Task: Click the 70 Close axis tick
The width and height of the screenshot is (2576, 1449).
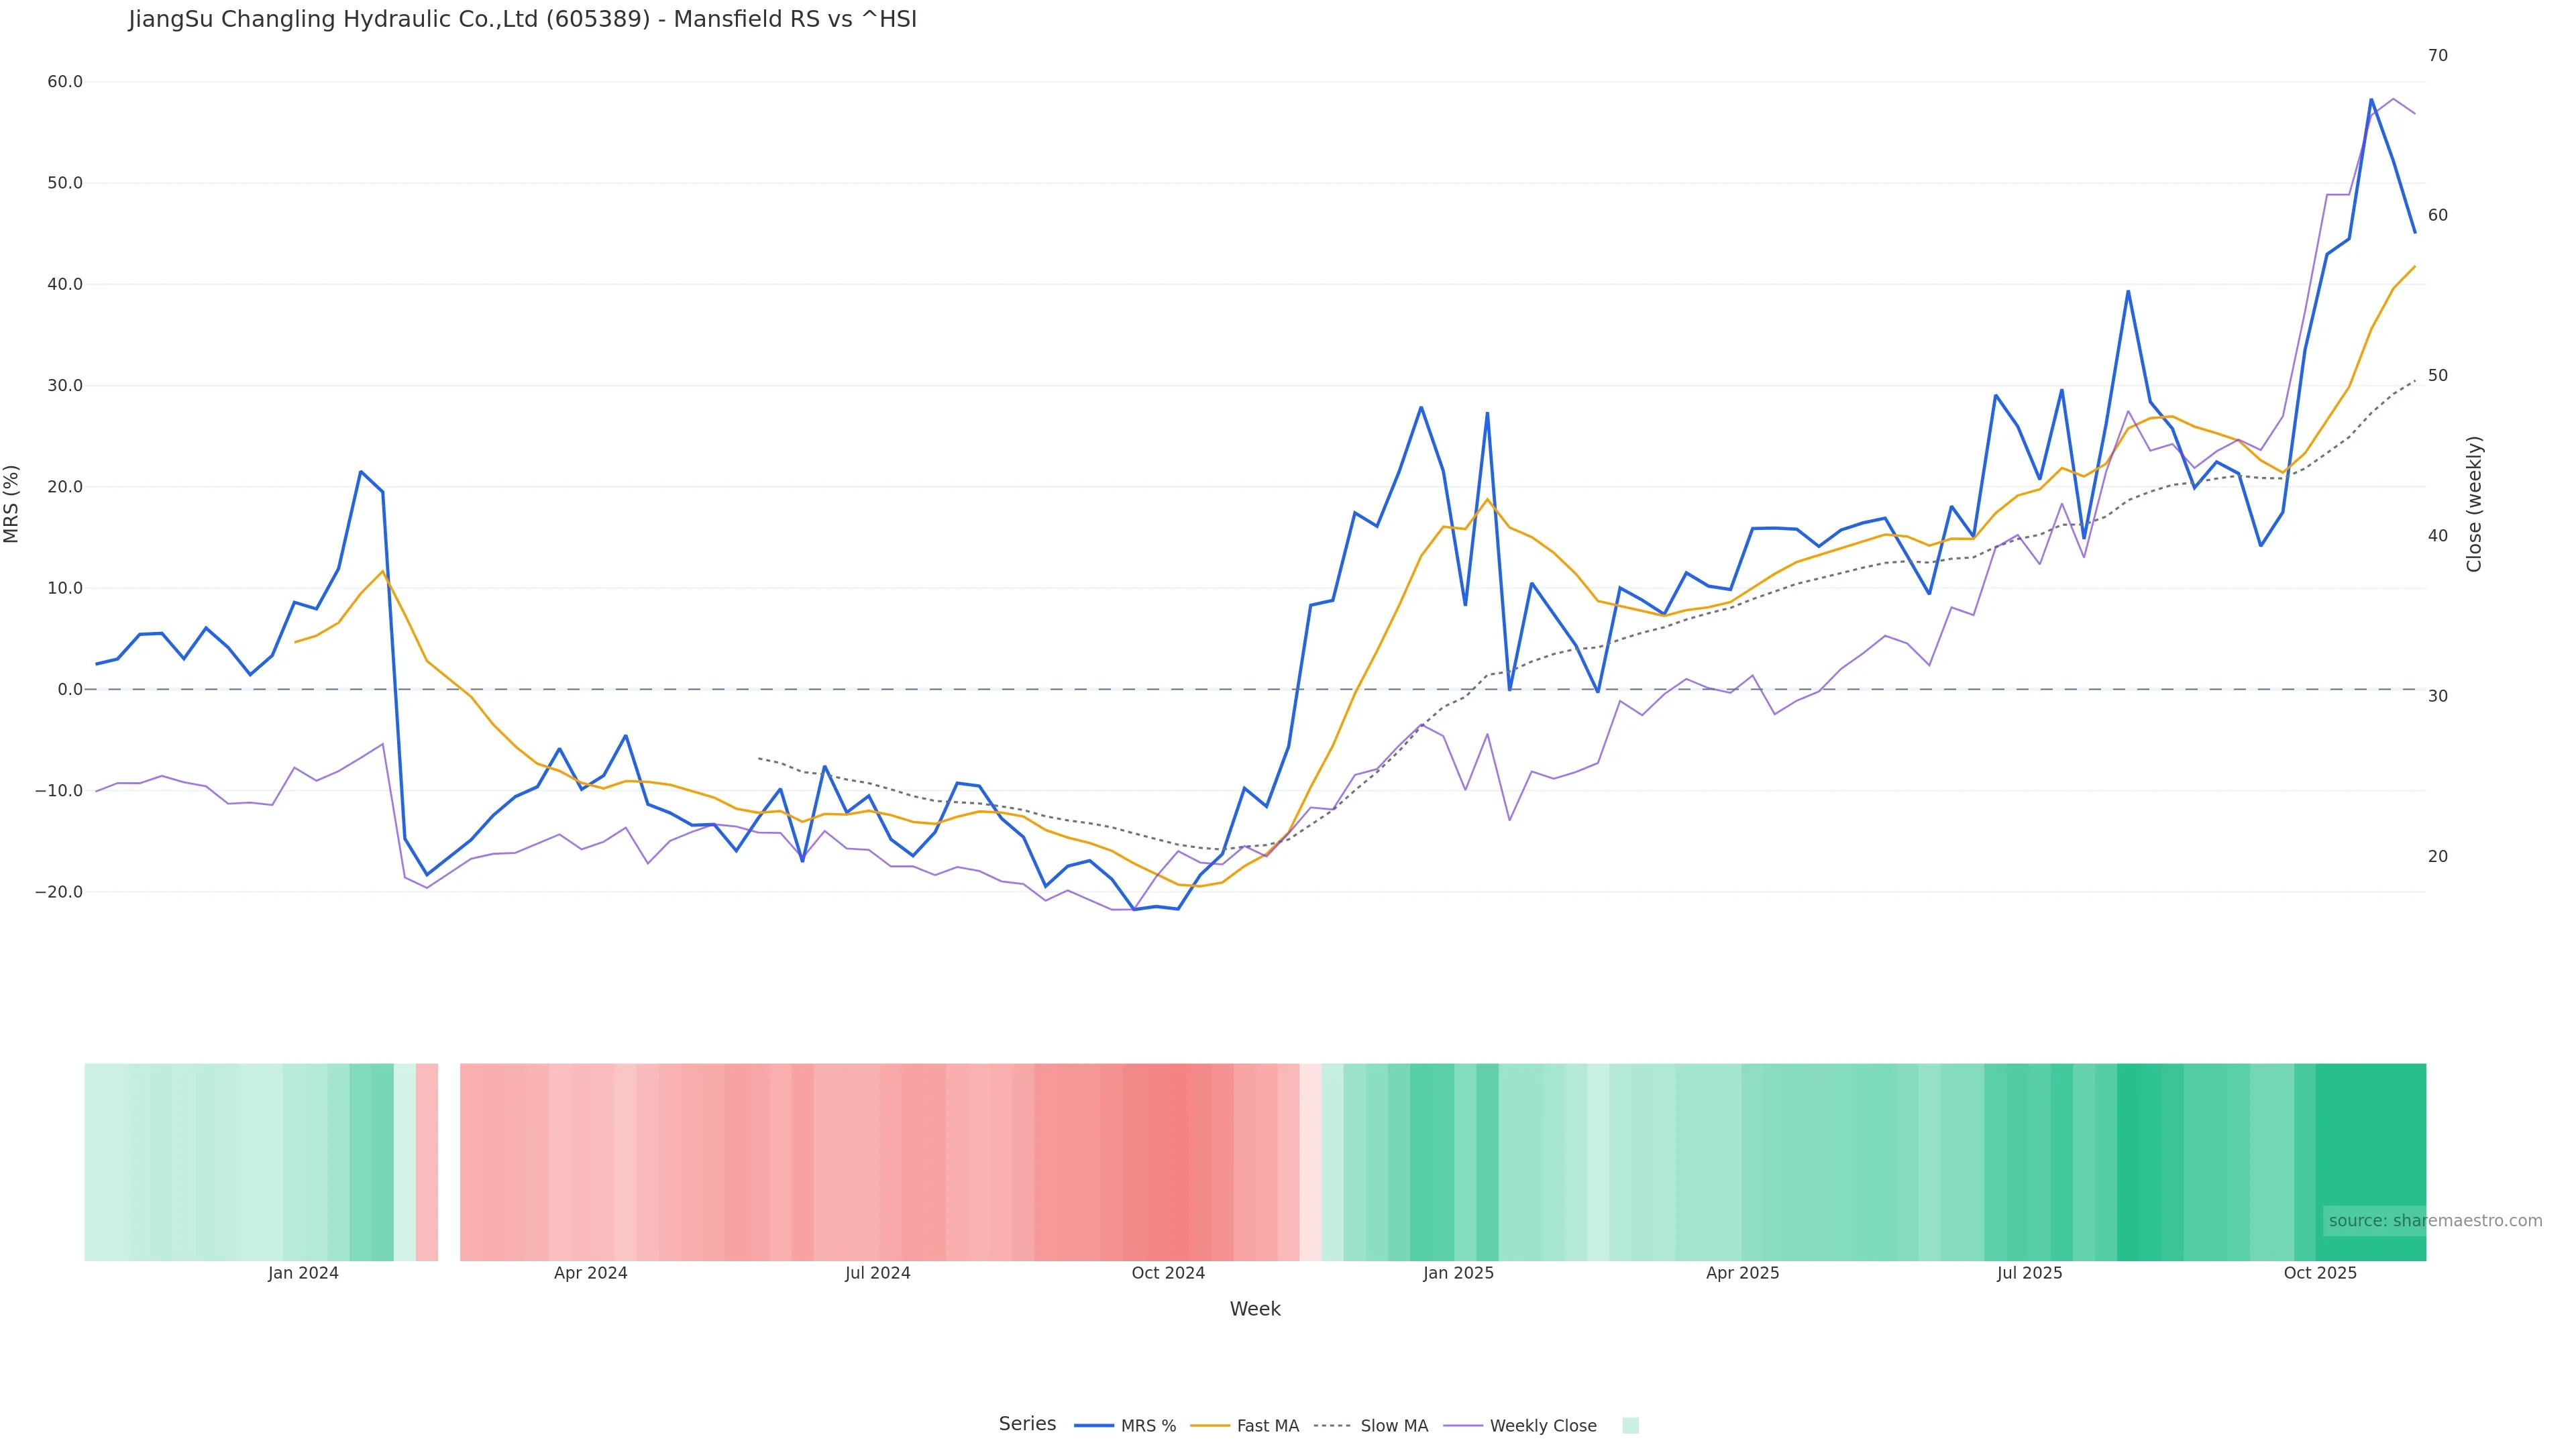Action: tap(2438, 55)
